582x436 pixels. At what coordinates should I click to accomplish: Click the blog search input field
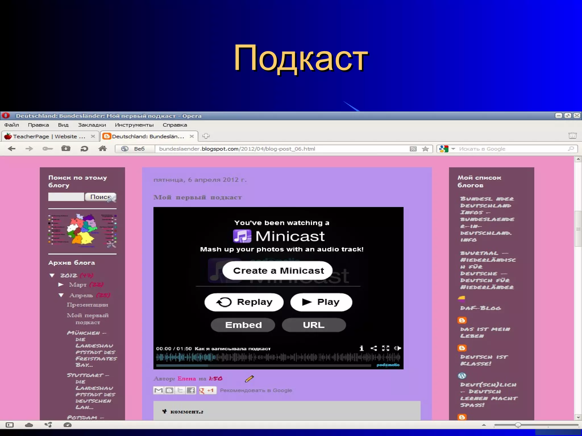pyautogui.click(x=66, y=197)
